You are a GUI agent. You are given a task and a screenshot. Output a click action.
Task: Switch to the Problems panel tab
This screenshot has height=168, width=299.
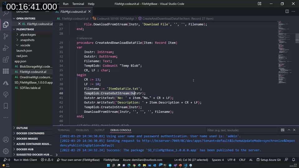point(82,130)
